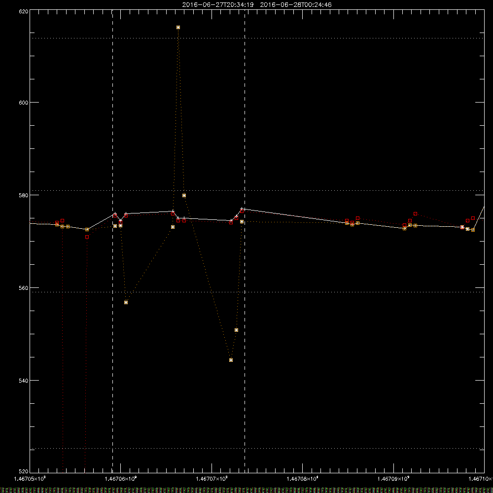Screen dimensions: 493x493
Task: Click the left vertical dashed marker line
Action: pyautogui.click(x=112, y=241)
